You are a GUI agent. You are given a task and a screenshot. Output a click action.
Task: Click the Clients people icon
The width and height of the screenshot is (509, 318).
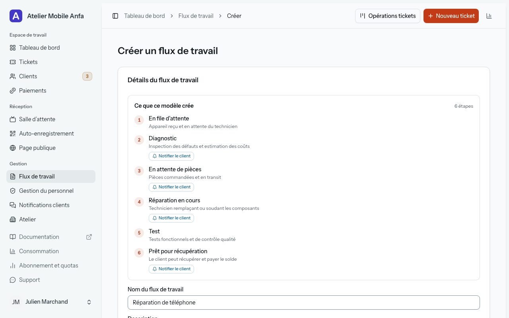[x=13, y=76]
